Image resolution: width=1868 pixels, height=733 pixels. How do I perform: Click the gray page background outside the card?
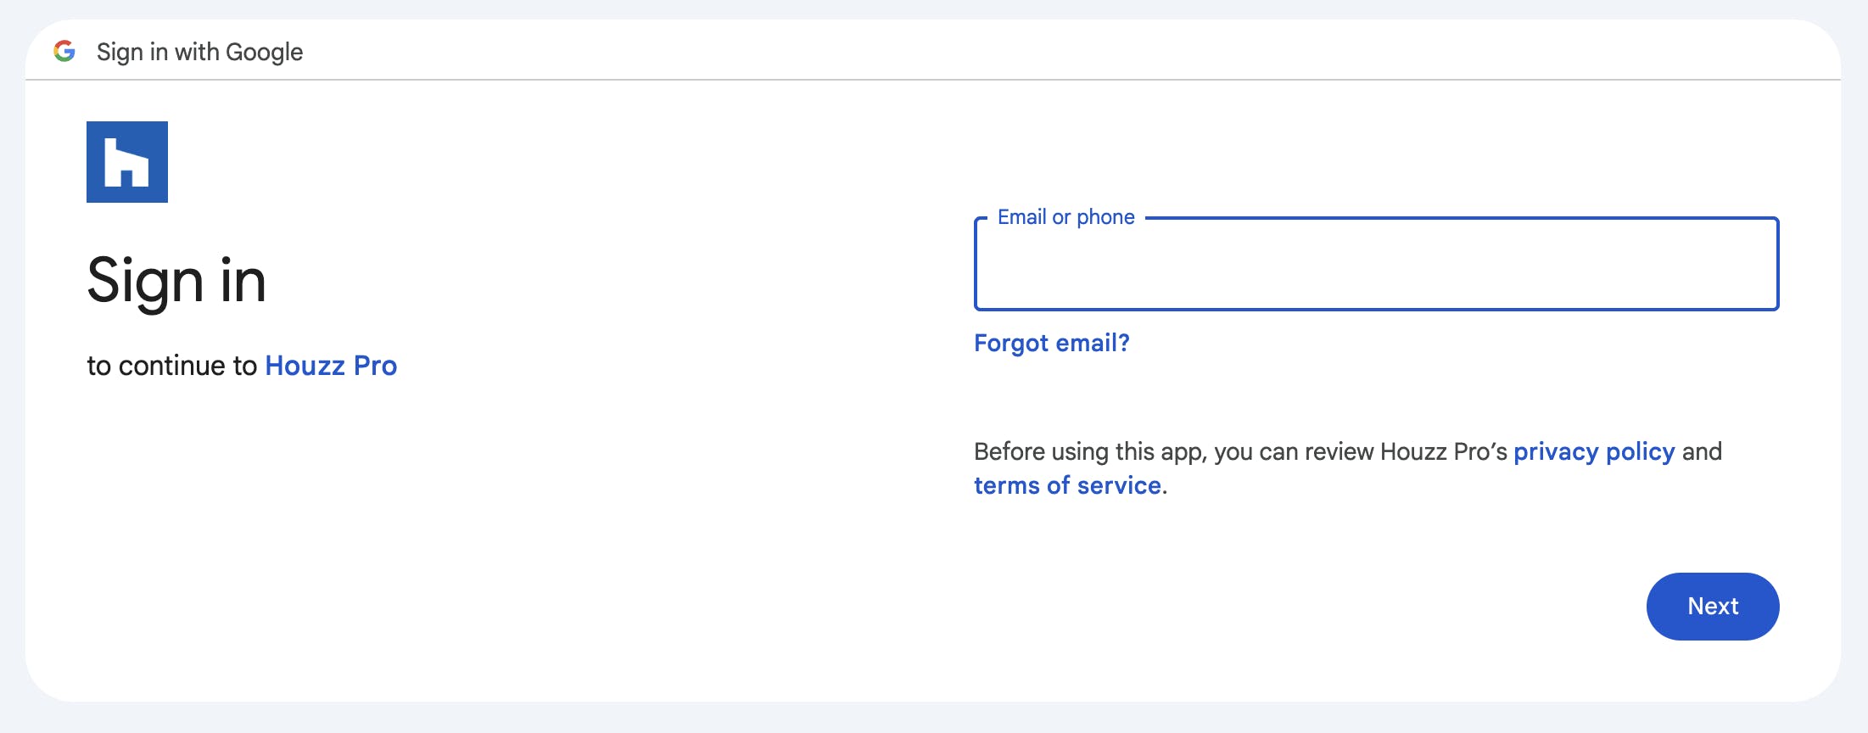click(x=933, y=719)
